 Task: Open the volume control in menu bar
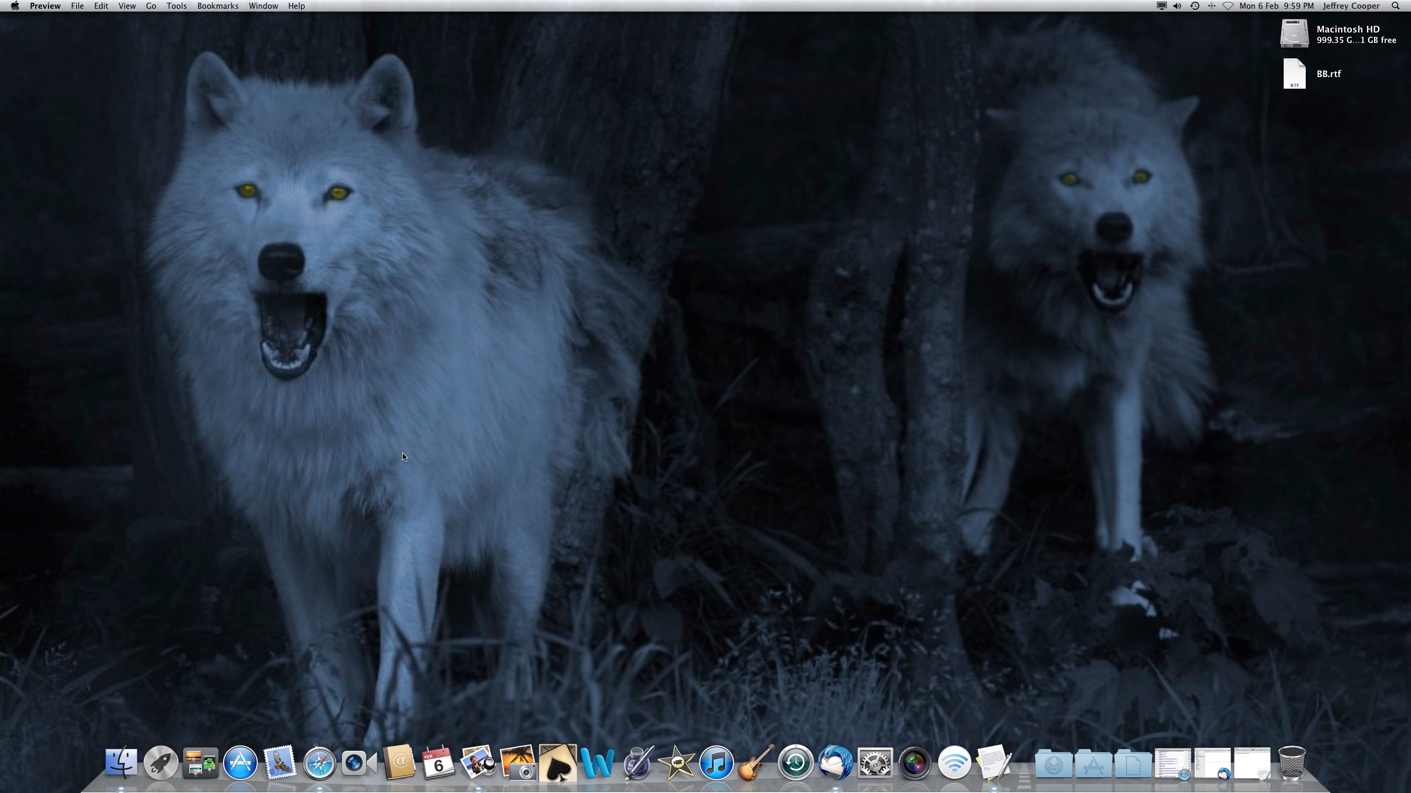click(1177, 6)
